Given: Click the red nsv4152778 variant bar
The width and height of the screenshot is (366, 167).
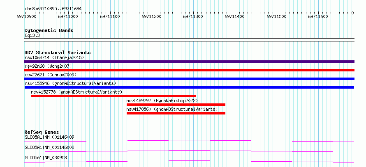Looking at the screenshot, I should click(x=114, y=96).
